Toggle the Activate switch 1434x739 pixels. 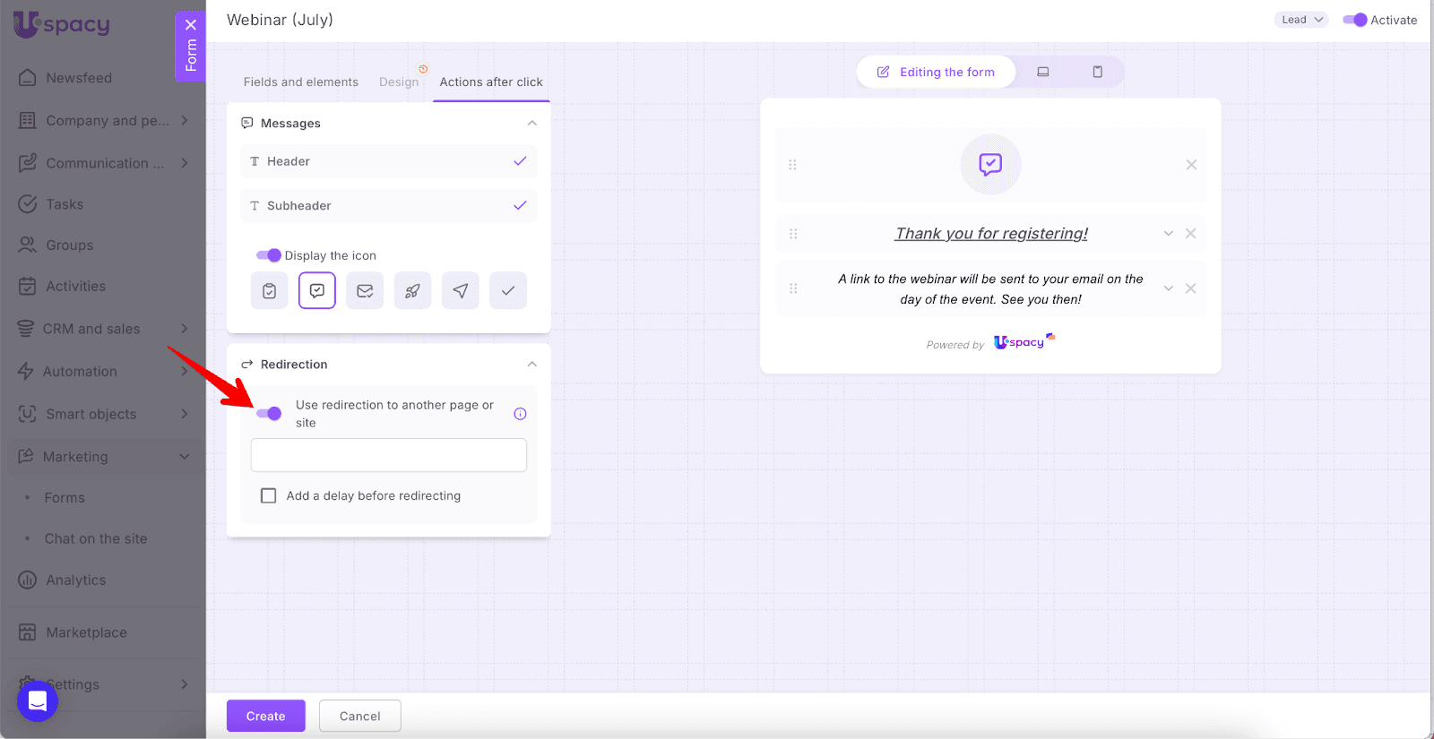pos(1354,20)
